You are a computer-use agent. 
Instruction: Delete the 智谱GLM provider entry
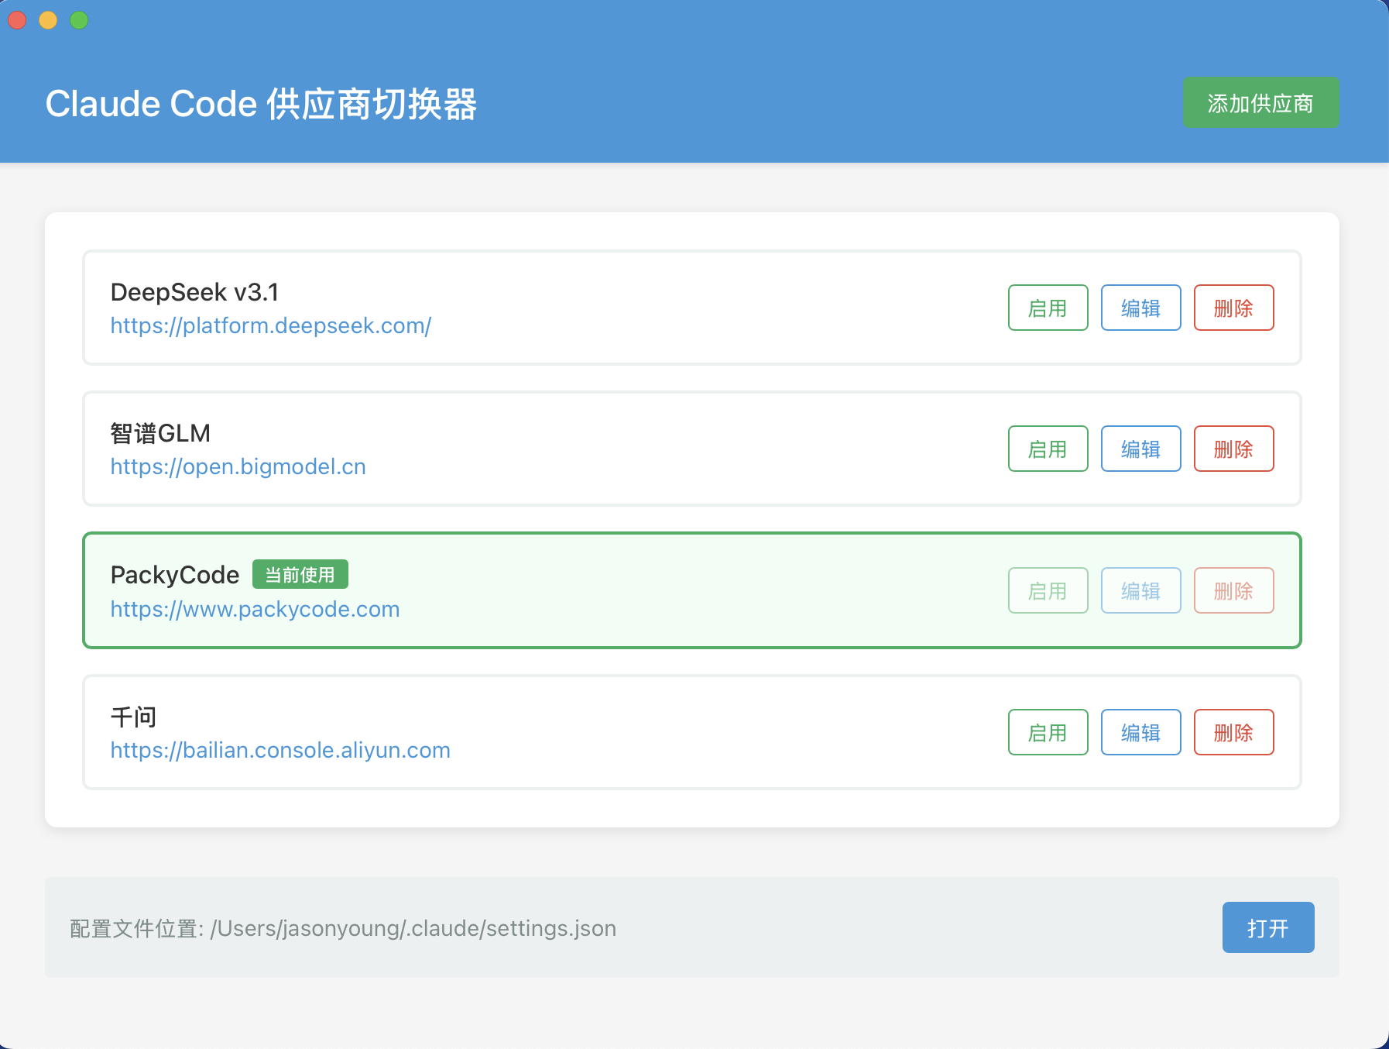(x=1233, y=449)
